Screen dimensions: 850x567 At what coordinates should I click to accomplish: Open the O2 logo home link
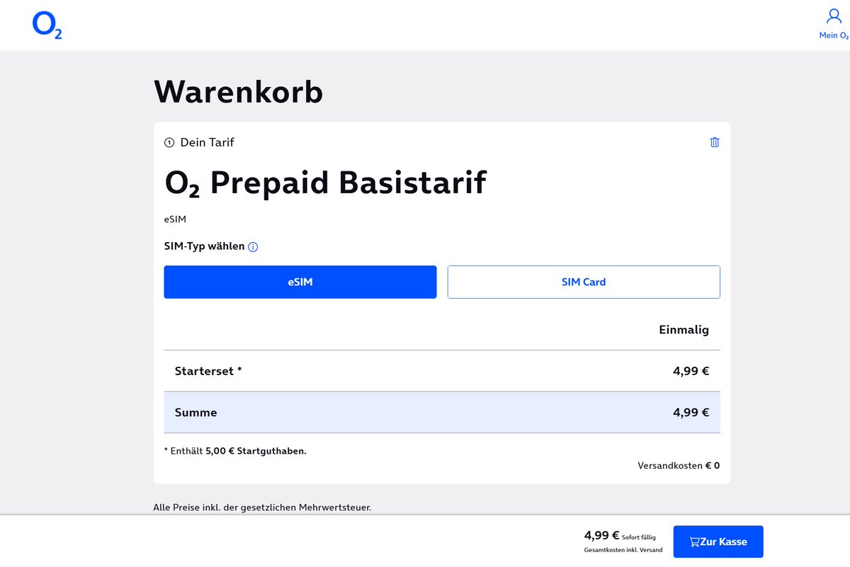click(x=47, y=25)
